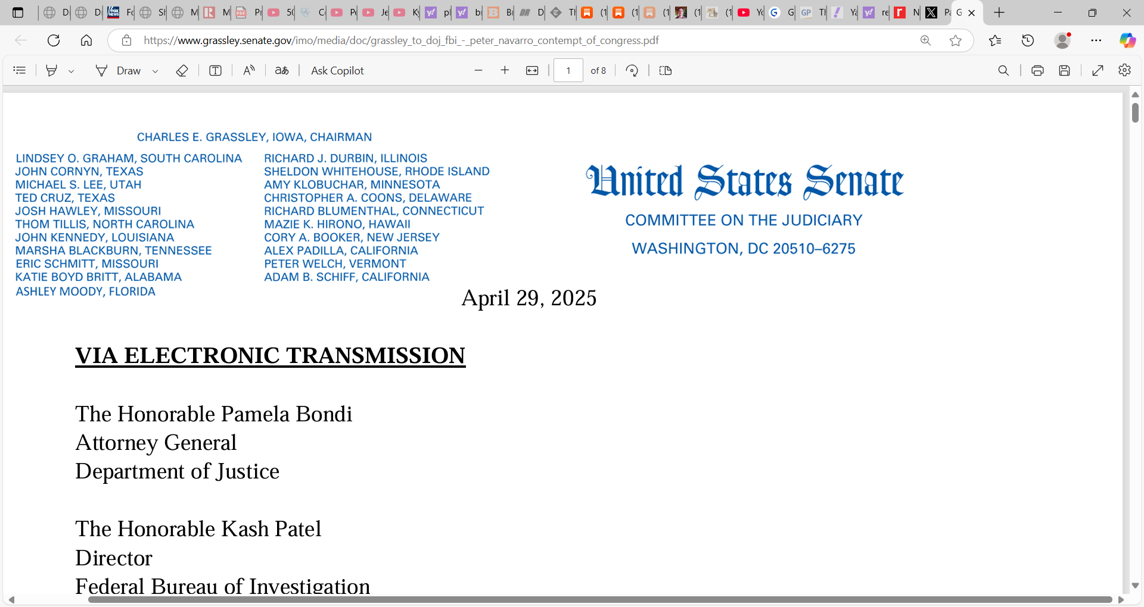Rotate the PDF page

coord(632,70)
